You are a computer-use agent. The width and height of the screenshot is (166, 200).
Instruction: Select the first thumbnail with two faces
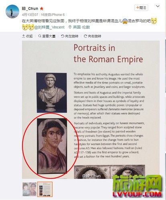[29, 189]
